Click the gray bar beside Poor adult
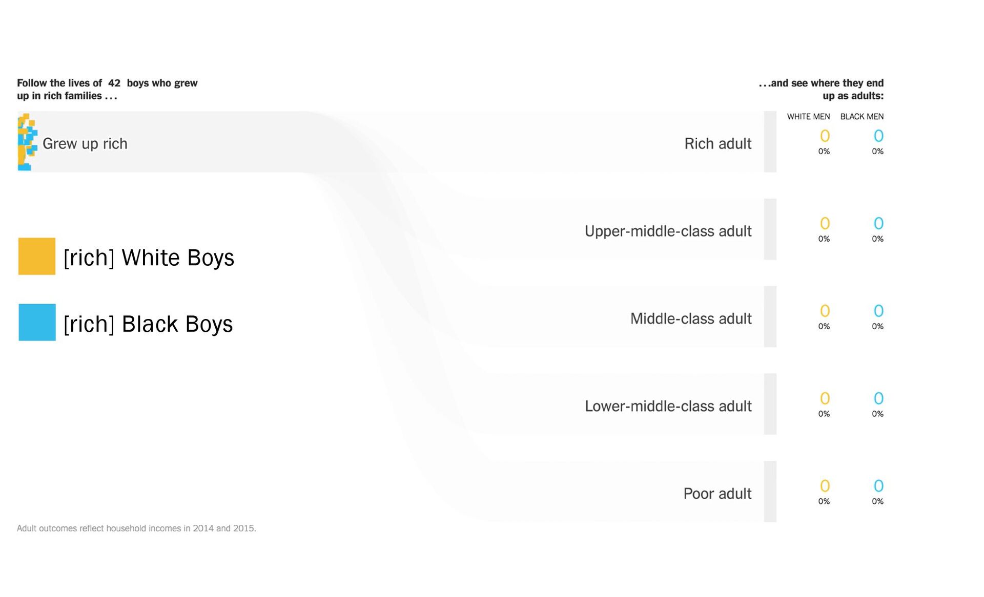The width and height of the screenshot is (984, 597). pos(770,492)
